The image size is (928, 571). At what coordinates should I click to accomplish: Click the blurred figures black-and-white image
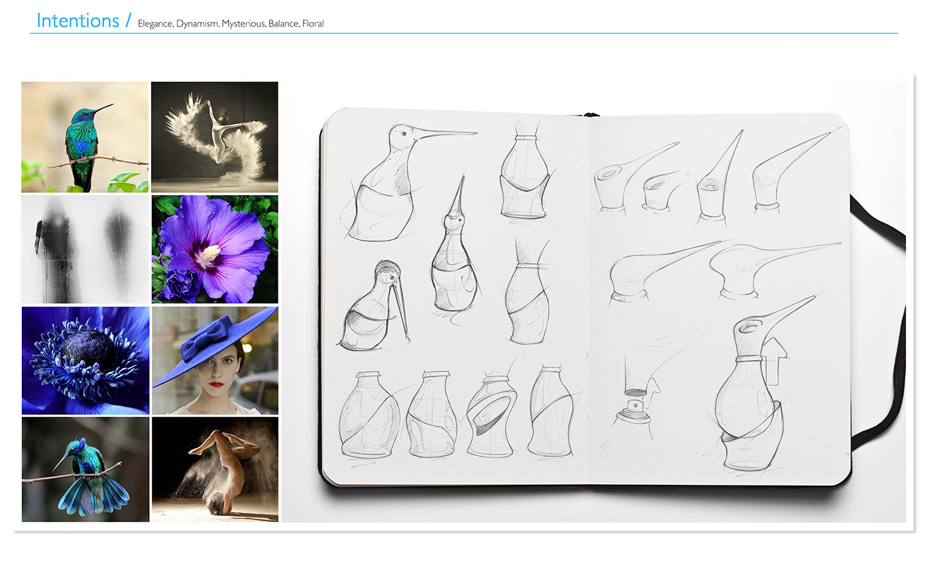coord(85,249)
